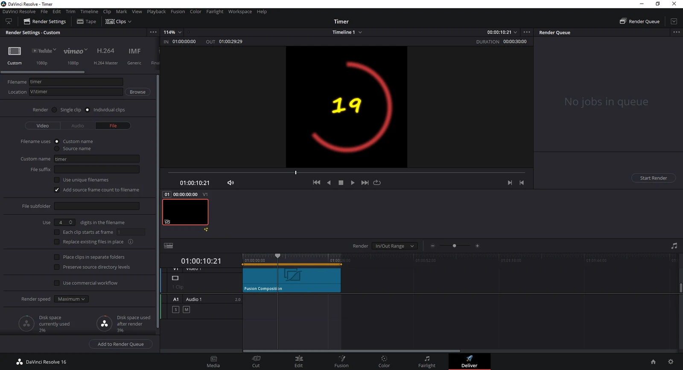Enable Use unique filenames checkbox
683x370 pixels.
[x=57, y=180]
